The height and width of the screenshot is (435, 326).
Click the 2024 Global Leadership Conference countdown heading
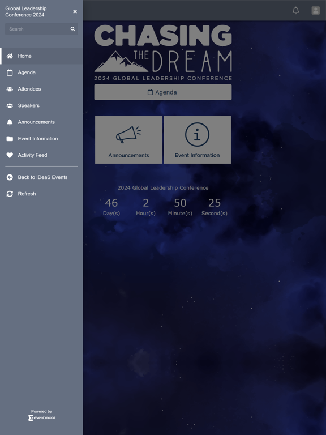pos(163,188)
